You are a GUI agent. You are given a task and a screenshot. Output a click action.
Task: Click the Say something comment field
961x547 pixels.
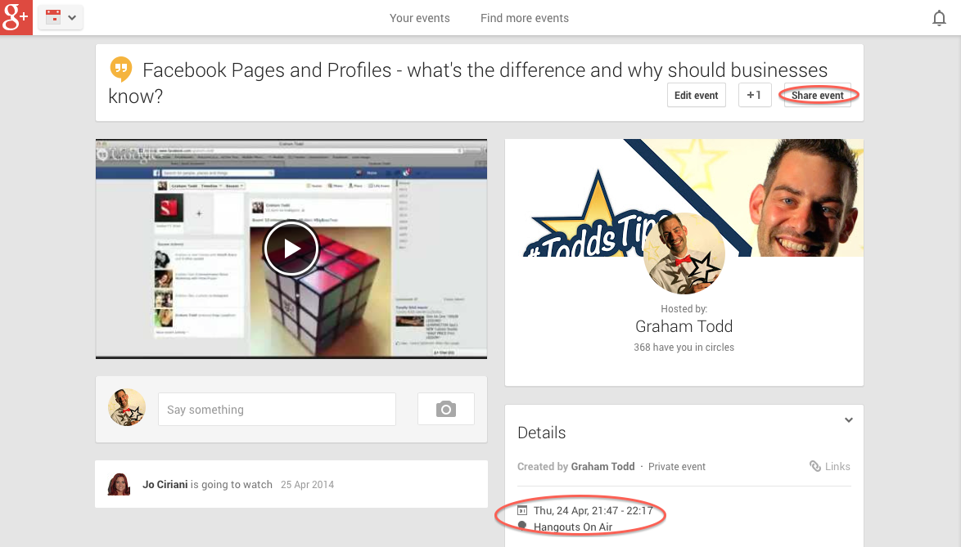[277, 410]
